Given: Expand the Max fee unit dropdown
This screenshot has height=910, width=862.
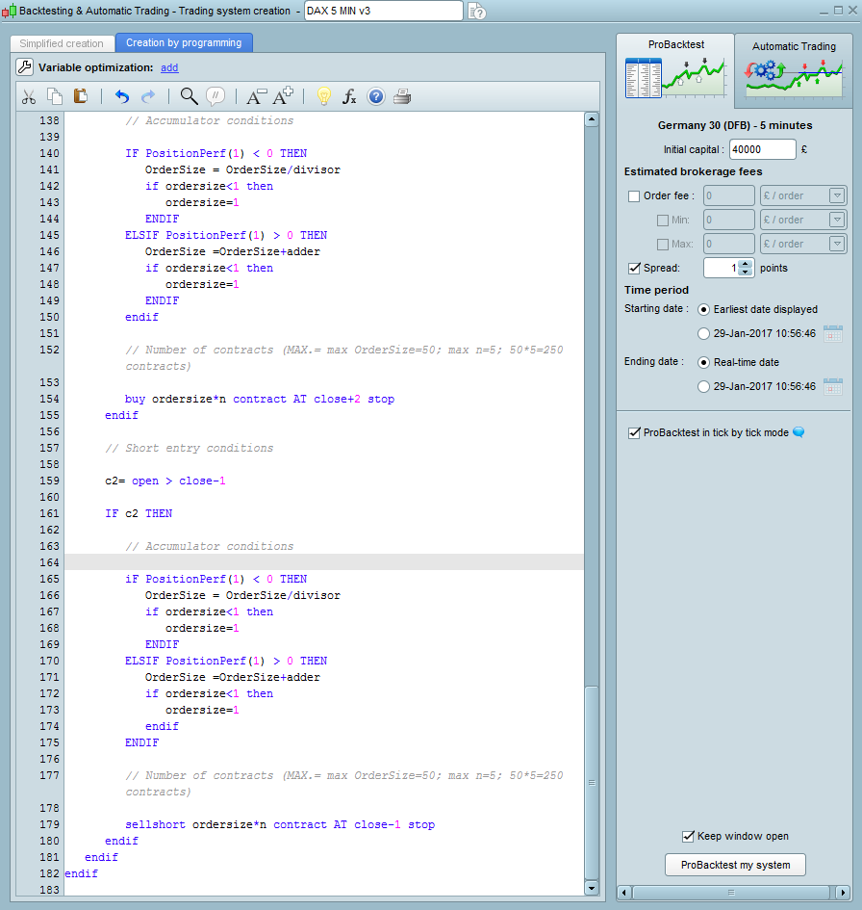Looking at the screenshot, I should pyautogui.click(x=836, y=245).
